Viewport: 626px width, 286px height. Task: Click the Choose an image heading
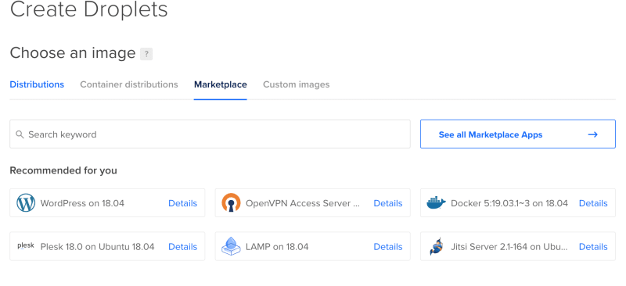[73, 52]
